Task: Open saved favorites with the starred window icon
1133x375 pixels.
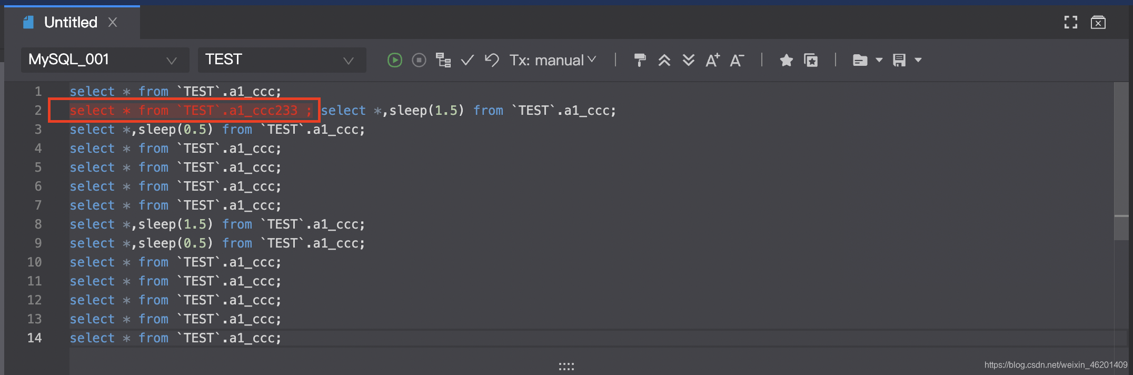Action: (811, 60)
